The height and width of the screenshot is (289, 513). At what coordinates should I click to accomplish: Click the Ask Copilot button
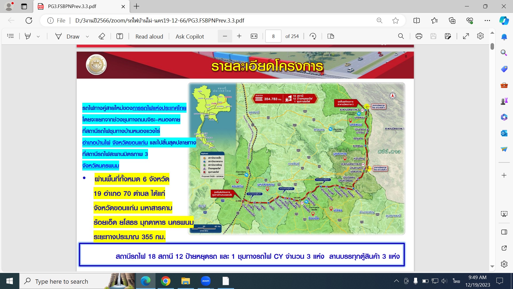tap(189, 36)
